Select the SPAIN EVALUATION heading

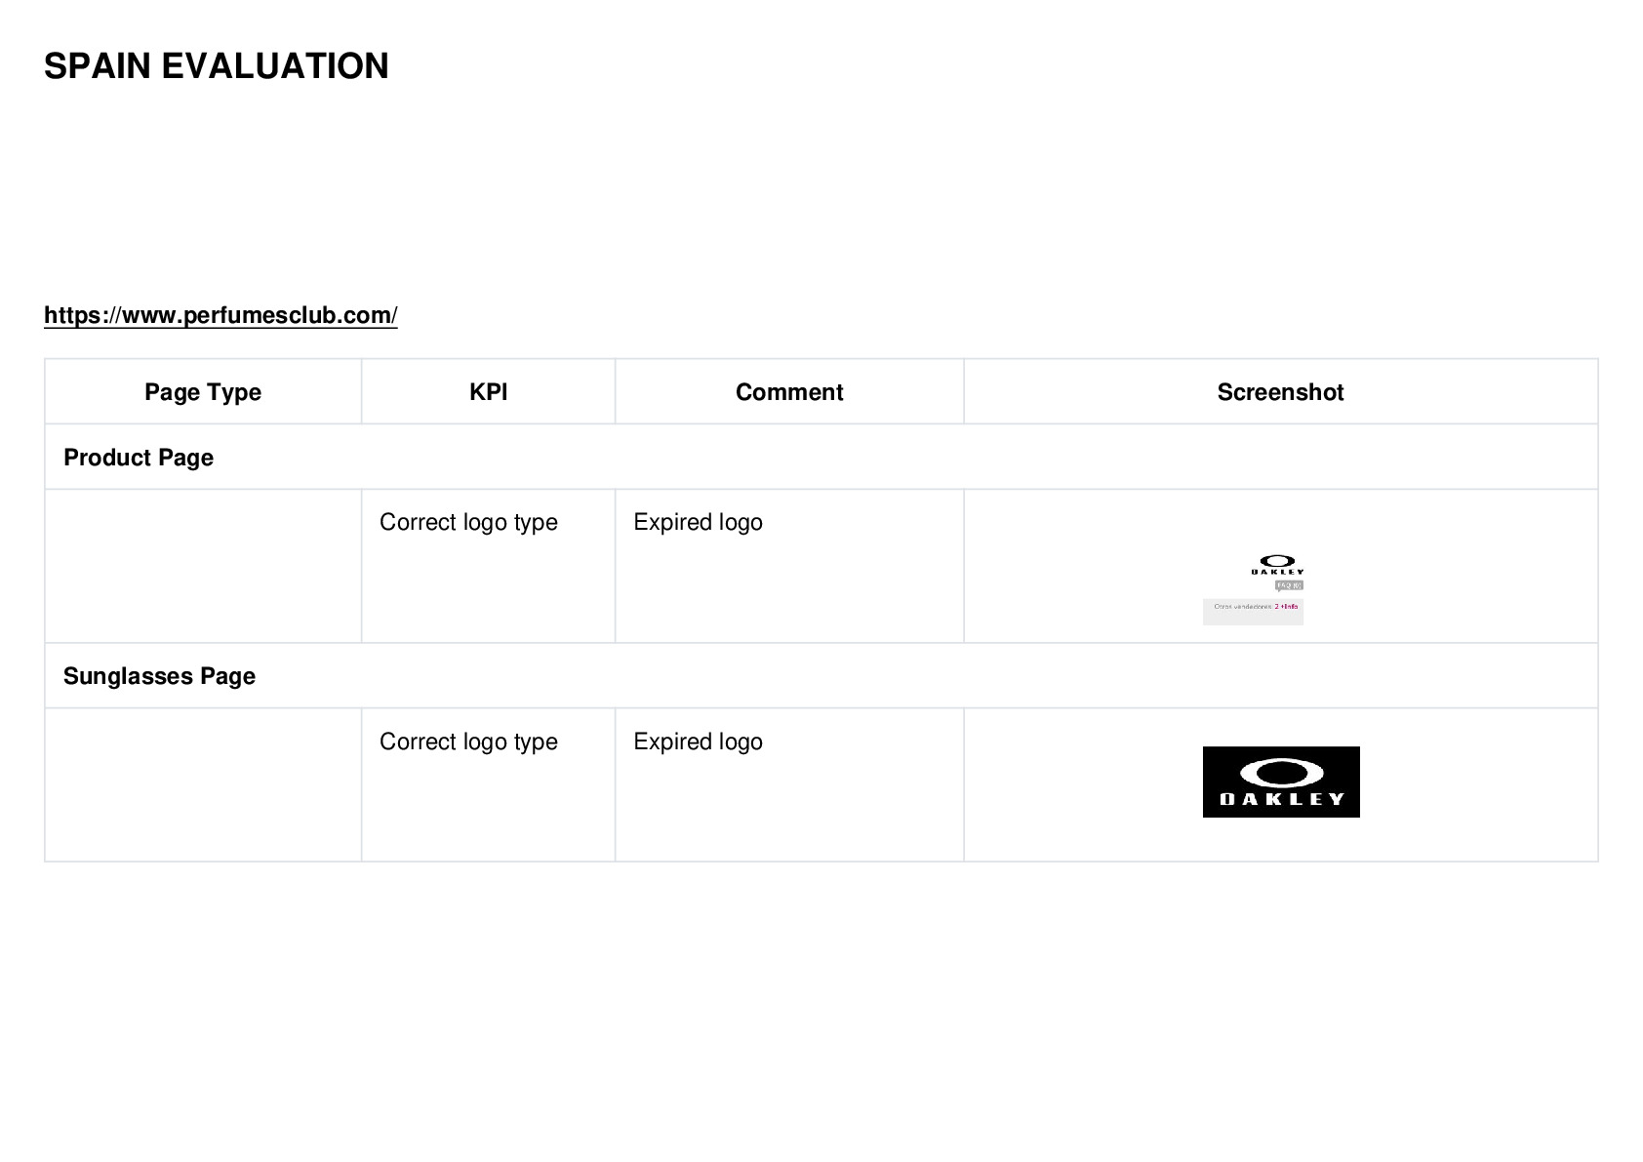pos(217,66)
